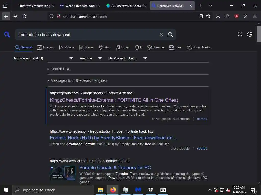Image resolution: width=261 pixels, height=195 pixels.
Task: Go back to the previous page
Action: [6, 16]
